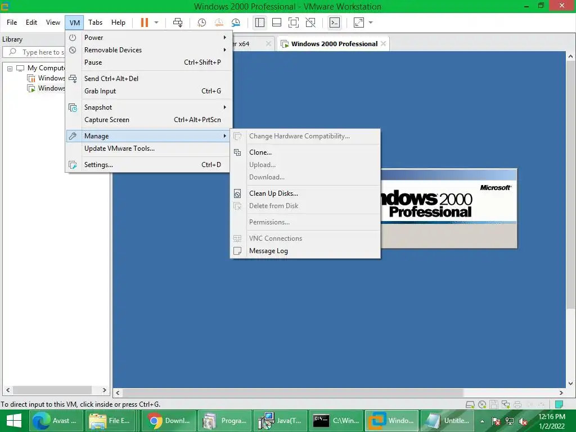Open File Explorer taskbar item
The width and height of the screenshot is (576, 432).
click(x=111, y=421)
